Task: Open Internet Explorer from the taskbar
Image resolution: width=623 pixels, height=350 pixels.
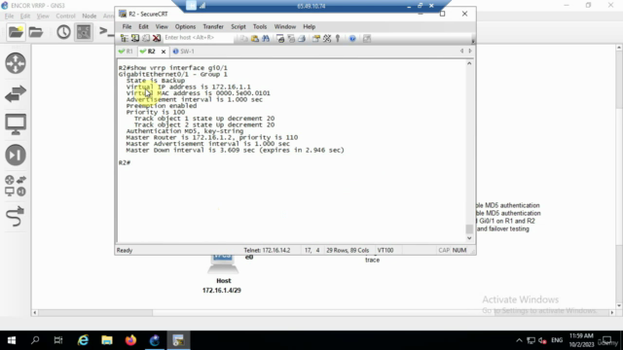Action: click(x=83, y=340)
